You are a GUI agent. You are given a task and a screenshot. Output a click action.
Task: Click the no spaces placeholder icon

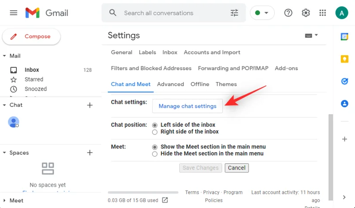48,169
